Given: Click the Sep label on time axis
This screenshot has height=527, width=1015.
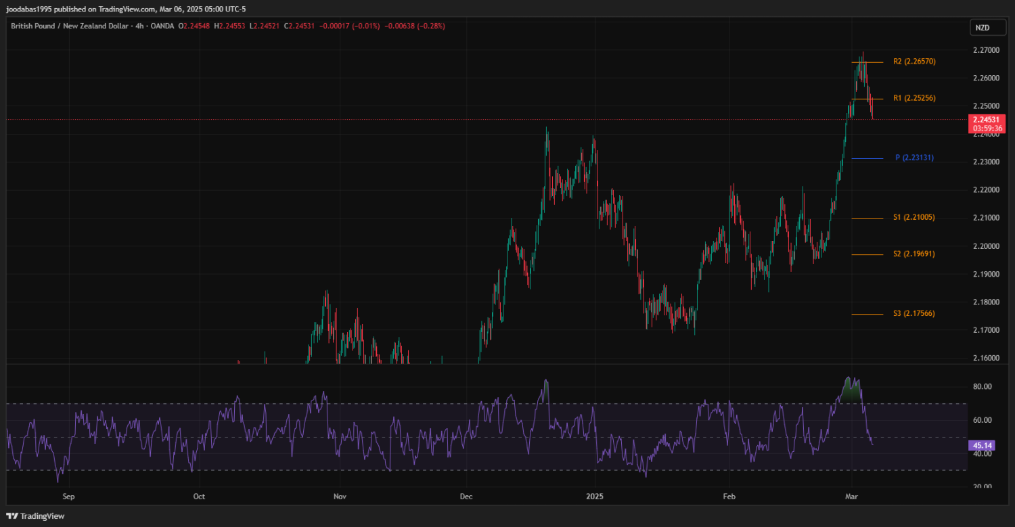Looking at the screenshot, I should click(68, 496).
